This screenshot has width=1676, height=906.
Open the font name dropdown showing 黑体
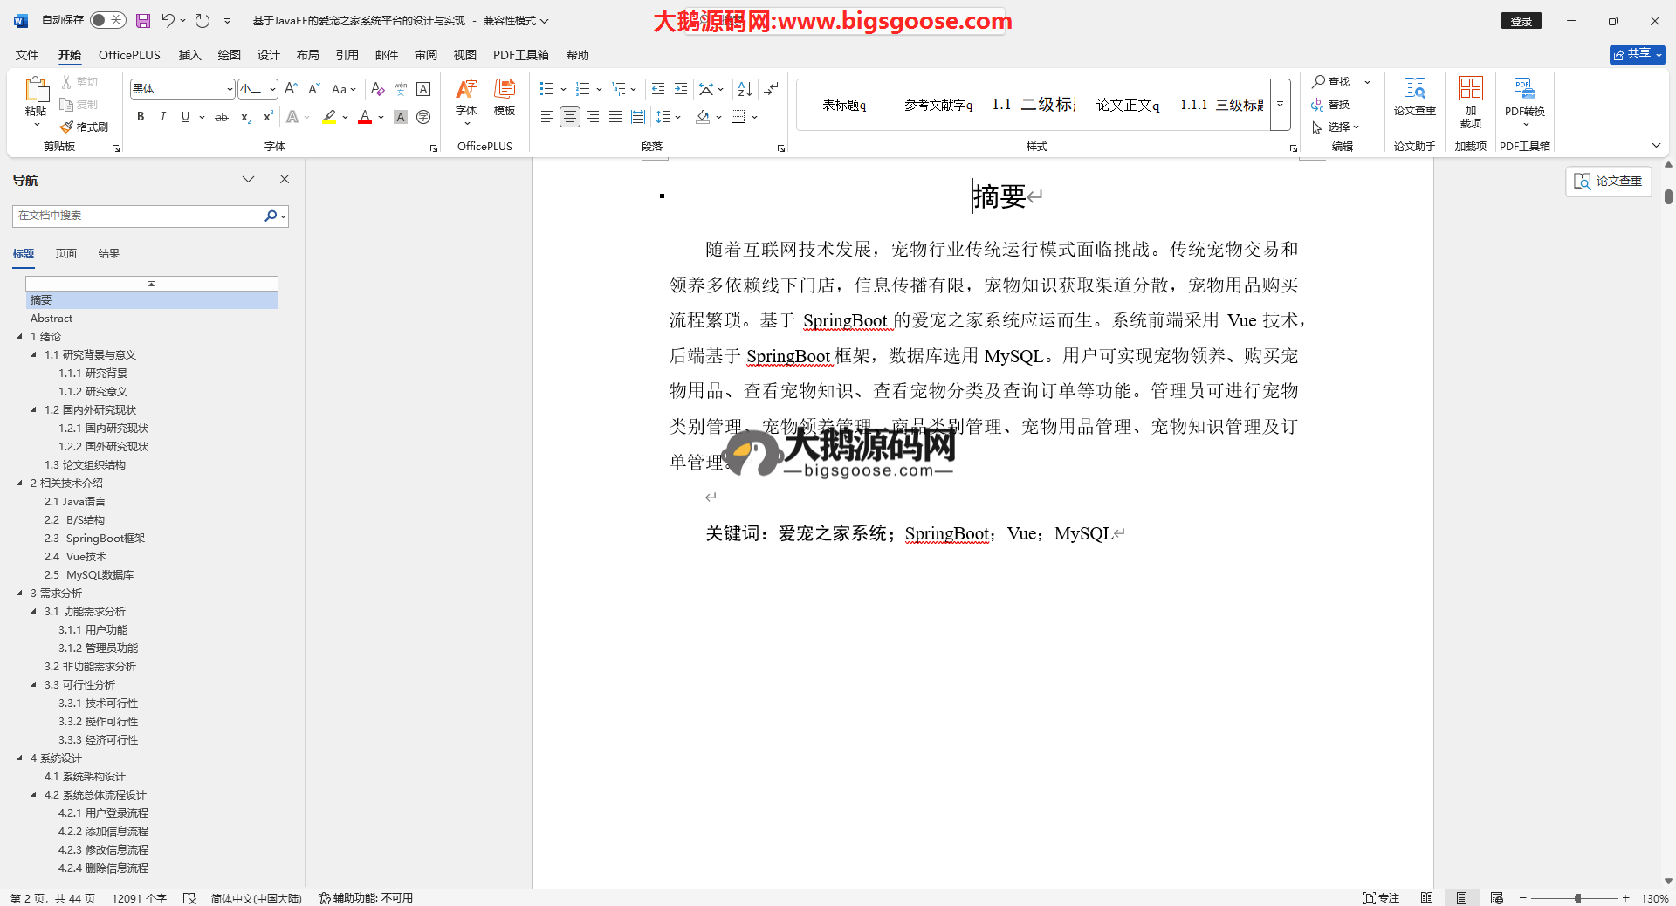[x=230, y=89]
